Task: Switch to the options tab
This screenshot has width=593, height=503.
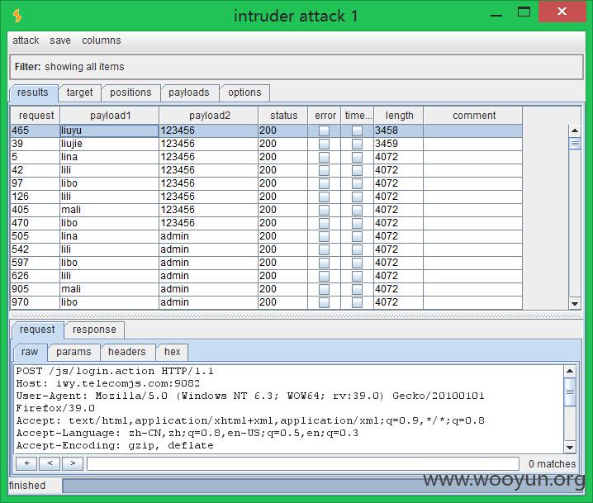Action: coord(244,93)
